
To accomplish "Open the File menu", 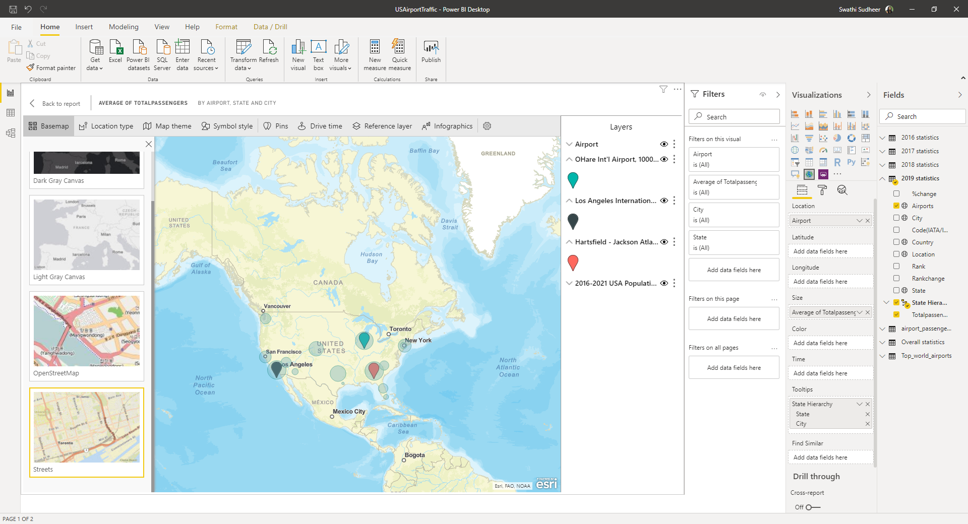I will pos(16,27).
